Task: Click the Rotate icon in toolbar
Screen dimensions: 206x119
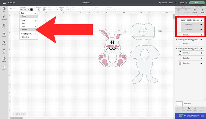Action: 95,10
